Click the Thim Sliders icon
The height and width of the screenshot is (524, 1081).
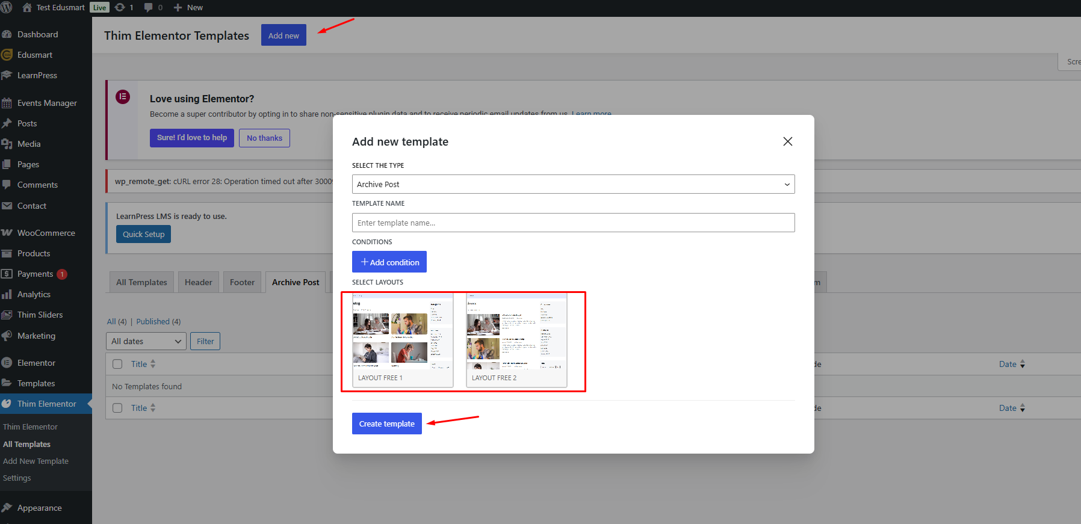pyautogui.click(x=7, y=315)
